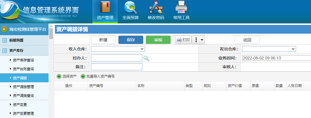The width and height of the screenshot is (311, 118).
Task: Focus the 业务时间 date field
Action: coord(277,58)
